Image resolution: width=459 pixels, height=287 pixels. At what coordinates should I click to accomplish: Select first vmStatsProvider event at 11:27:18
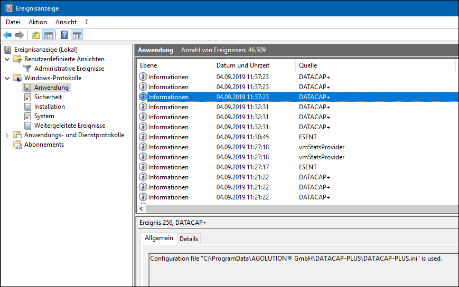click(298, 147)
